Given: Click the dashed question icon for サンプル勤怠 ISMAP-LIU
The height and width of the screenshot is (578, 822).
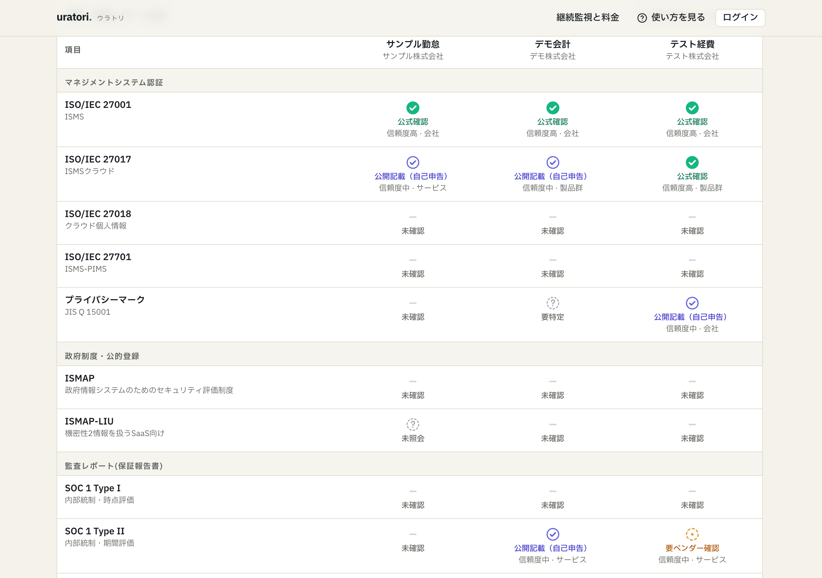Looking at the screenshot, I should 413,425.
